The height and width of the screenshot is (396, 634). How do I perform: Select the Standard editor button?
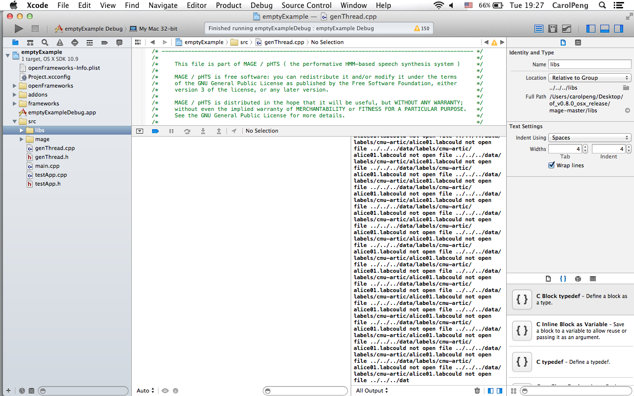[539, 29]
